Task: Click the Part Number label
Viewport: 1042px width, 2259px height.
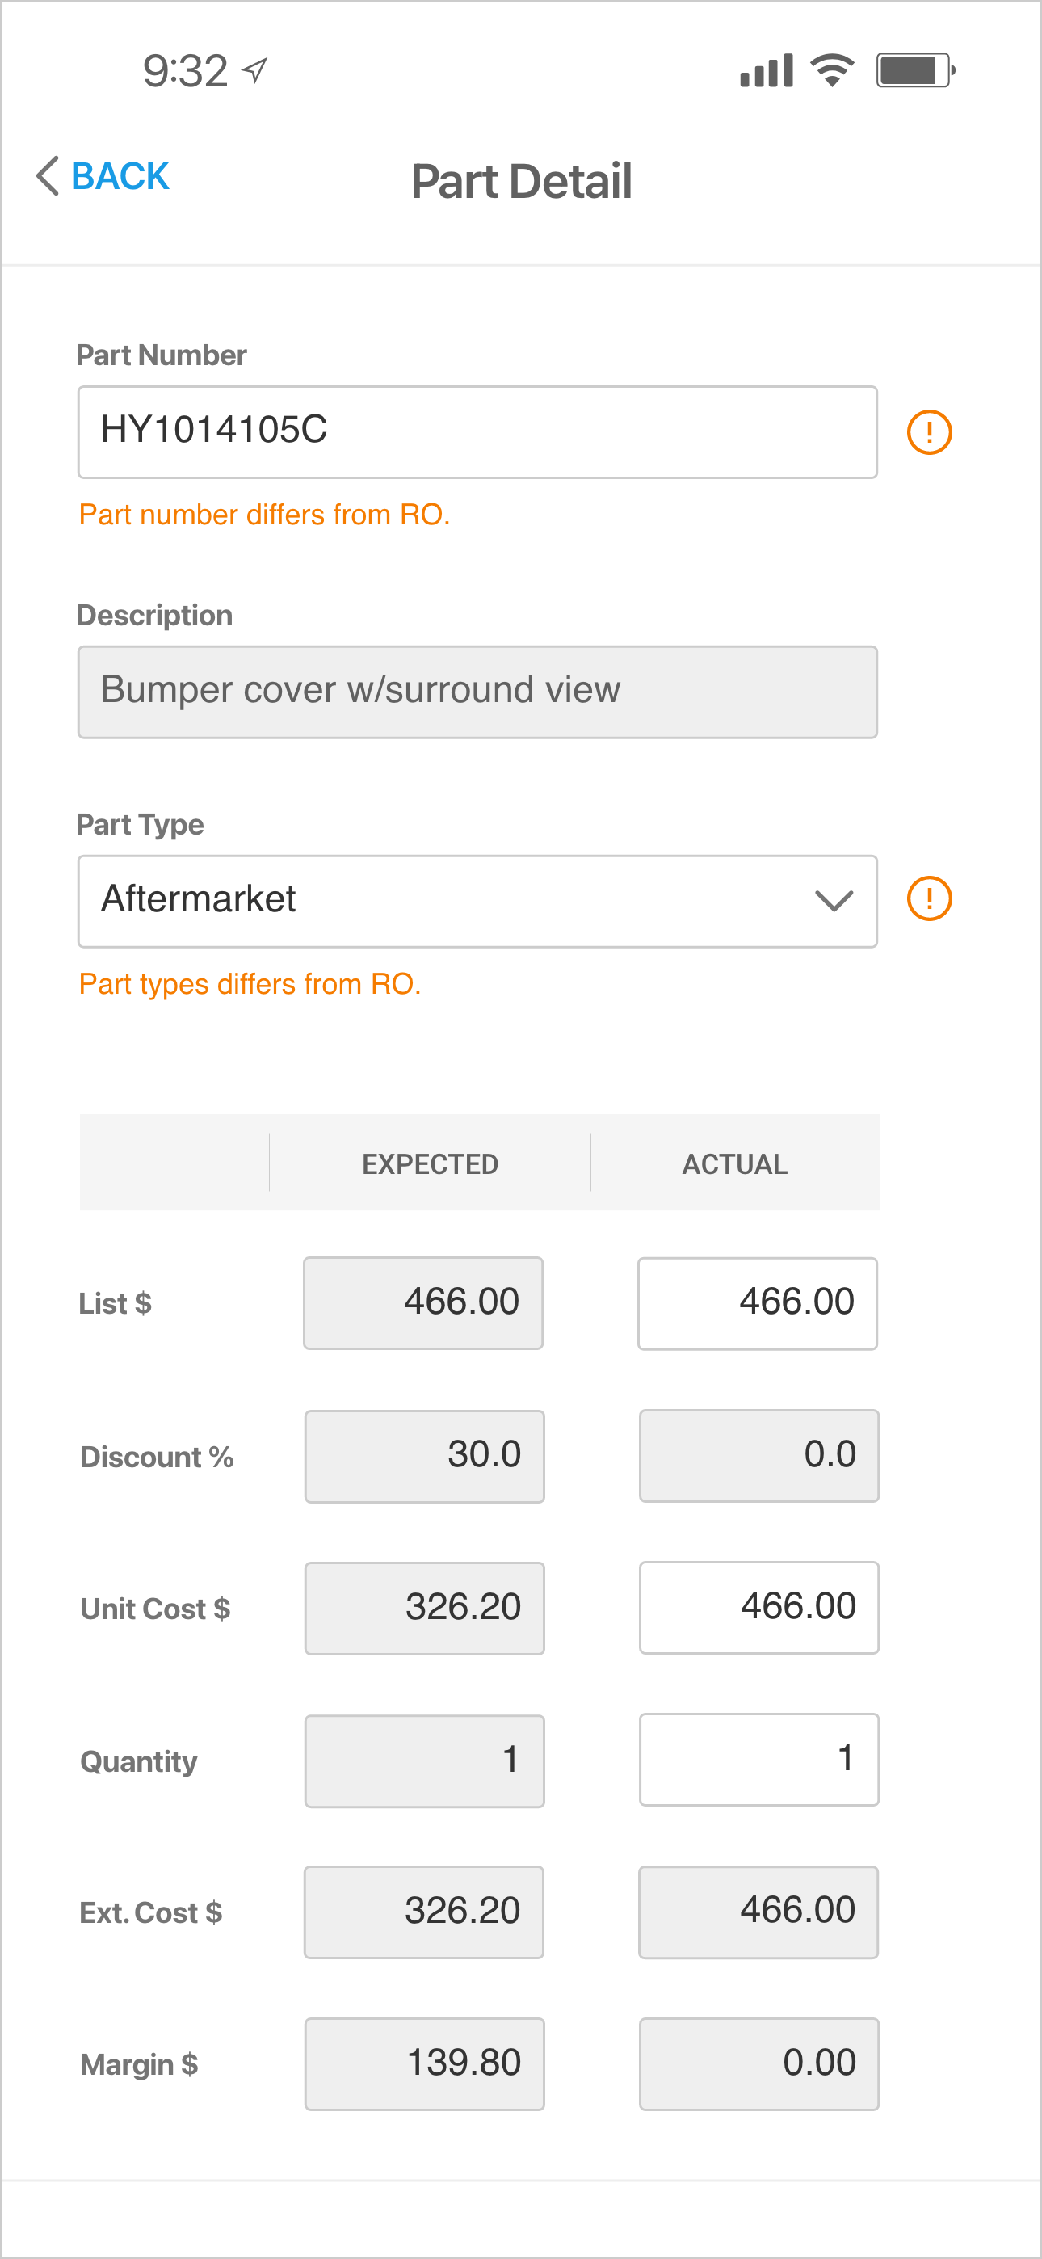Action: 162,355
